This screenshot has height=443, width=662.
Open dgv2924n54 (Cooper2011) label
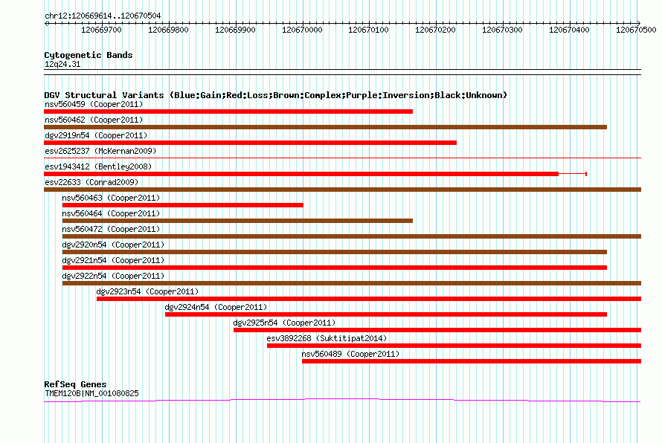(x=216, y=307)
